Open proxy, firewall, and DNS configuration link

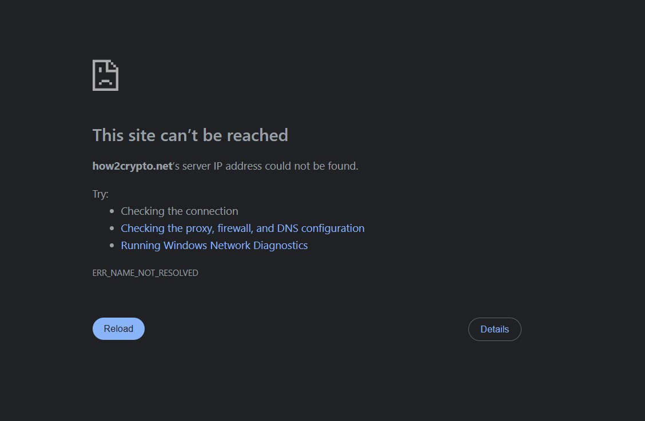coord(242,228)
